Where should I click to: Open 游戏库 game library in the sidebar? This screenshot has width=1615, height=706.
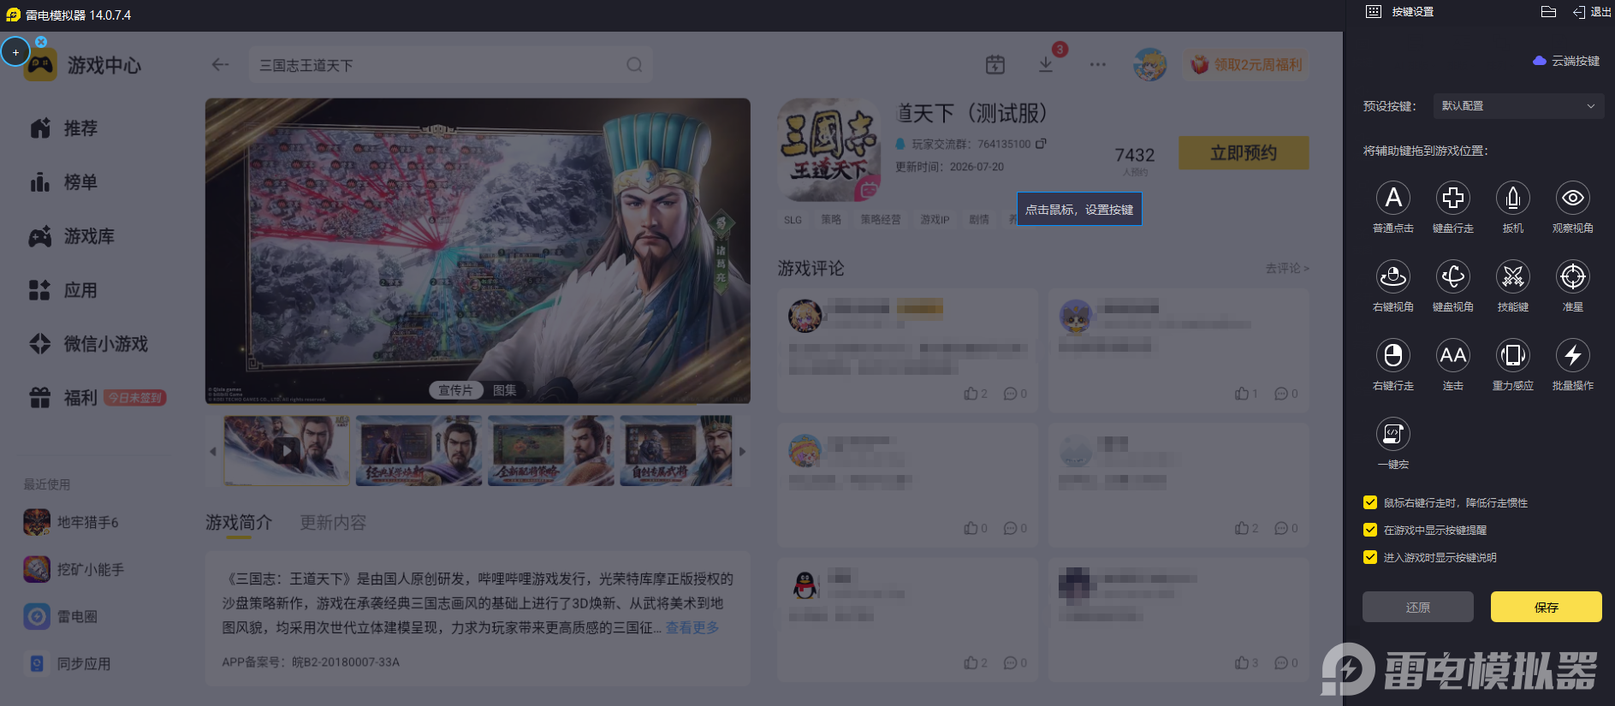[72, 236]
